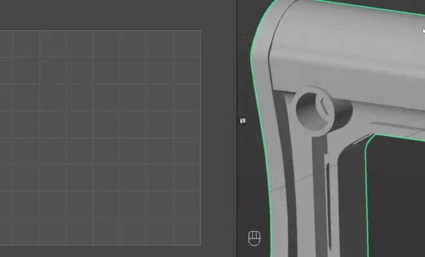Click the bottom-right corner of the UV grid
This screenshot has width=425, height=257.
[x=200, y=245]
